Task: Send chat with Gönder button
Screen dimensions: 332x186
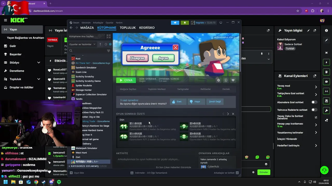Action: (x=264, y=172)
